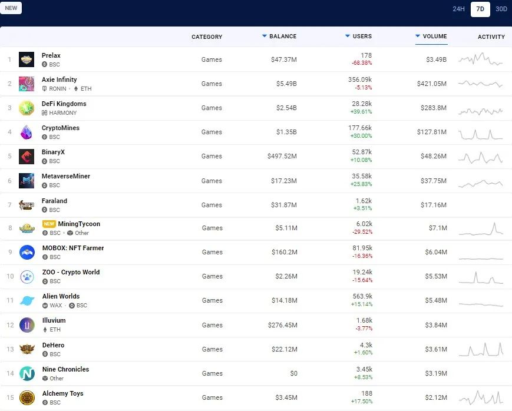Click the BSC chain icon under Prelax
The image size is (512, 411).
click(44, 64)
